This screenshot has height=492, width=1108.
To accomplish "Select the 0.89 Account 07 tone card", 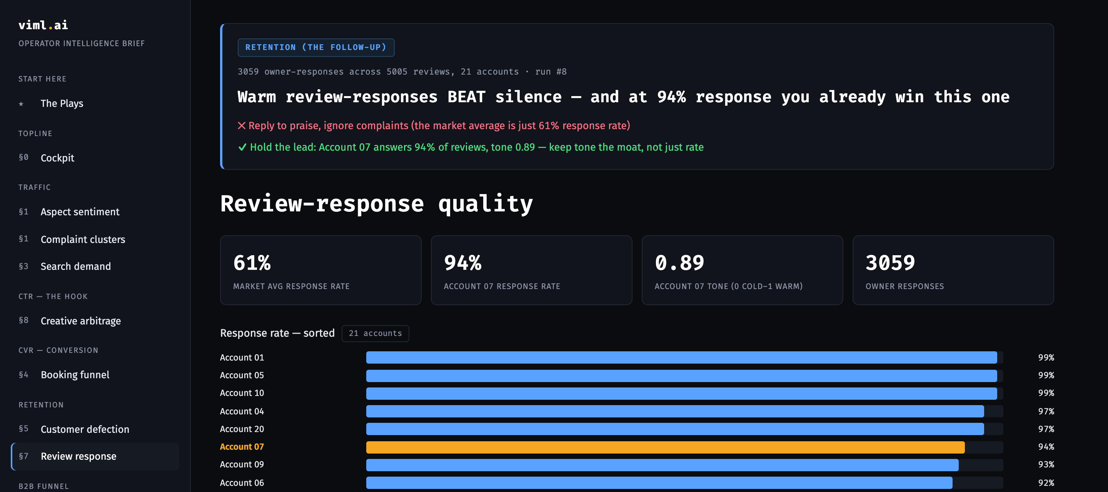I will click(742, 270).
